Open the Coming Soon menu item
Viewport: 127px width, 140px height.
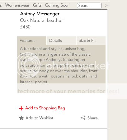pyautogui.click(x=57, y=5)
